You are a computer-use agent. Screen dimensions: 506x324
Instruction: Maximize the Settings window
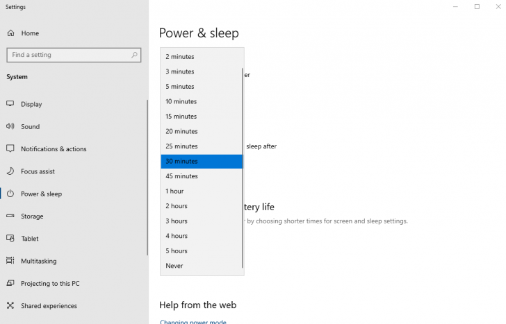point(477,6)
